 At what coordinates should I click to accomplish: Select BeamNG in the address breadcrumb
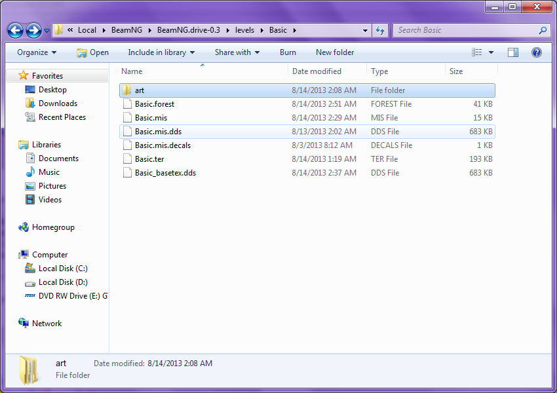pyautogui.click(x=127, y=30)
